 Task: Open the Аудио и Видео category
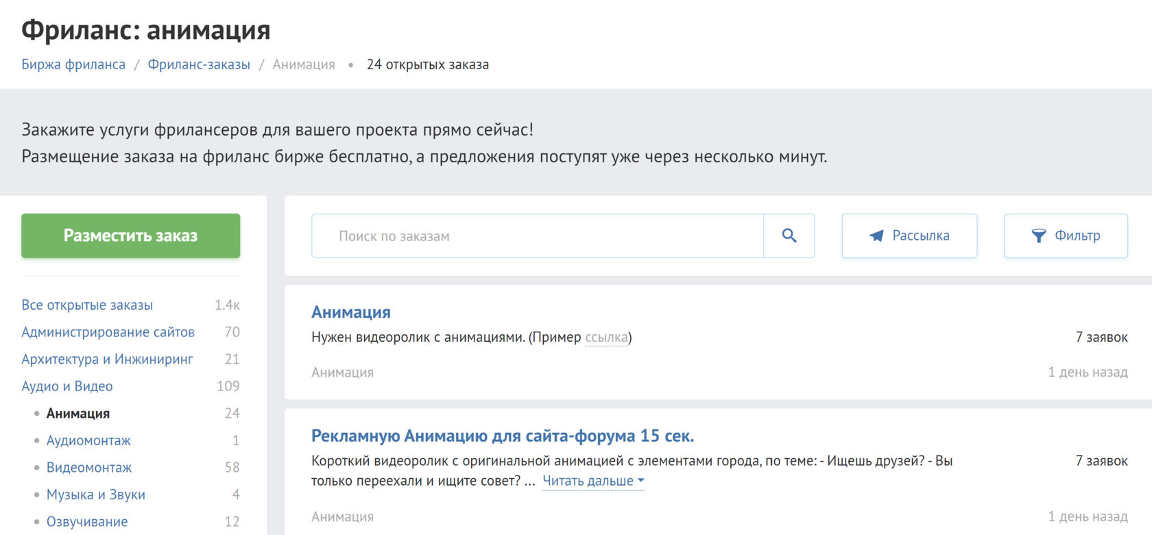tap(67, 386)
